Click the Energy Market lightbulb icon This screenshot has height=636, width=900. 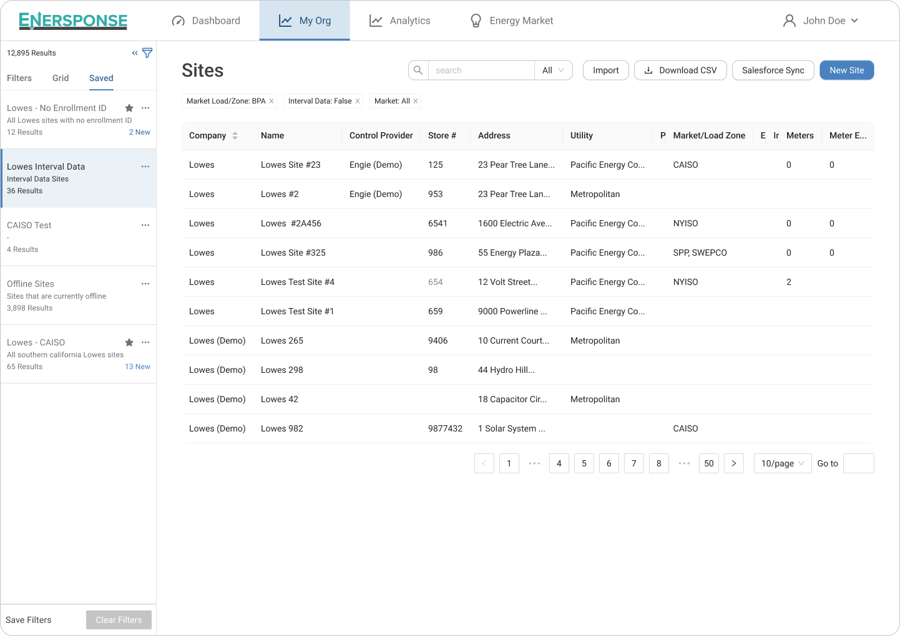[476, 20]
